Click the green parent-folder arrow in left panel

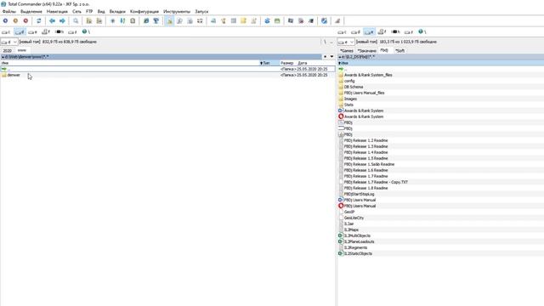[4, 69]
